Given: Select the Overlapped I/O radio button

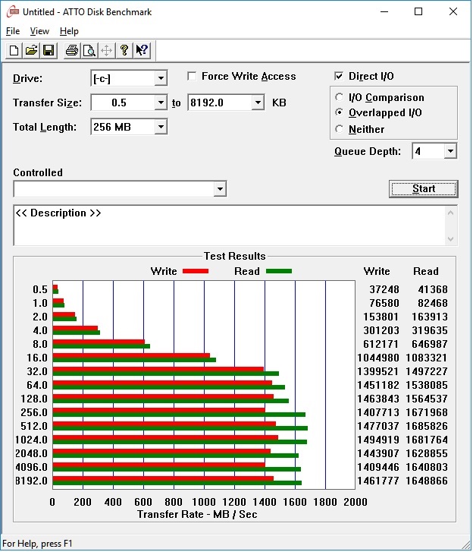Looking at the screenshot, I should click(x=339, y=112).
